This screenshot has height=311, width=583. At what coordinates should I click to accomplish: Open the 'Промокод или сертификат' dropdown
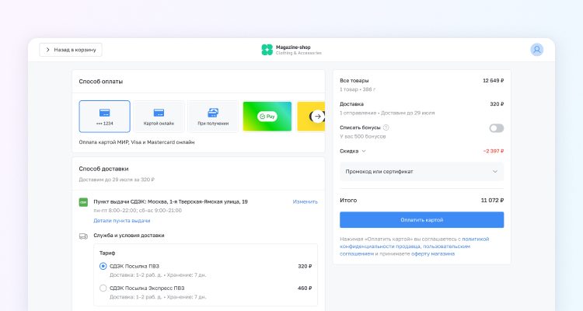pos(421,172)
